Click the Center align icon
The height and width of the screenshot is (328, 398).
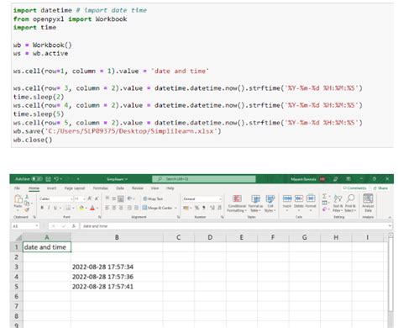click(x=114, y=208)
